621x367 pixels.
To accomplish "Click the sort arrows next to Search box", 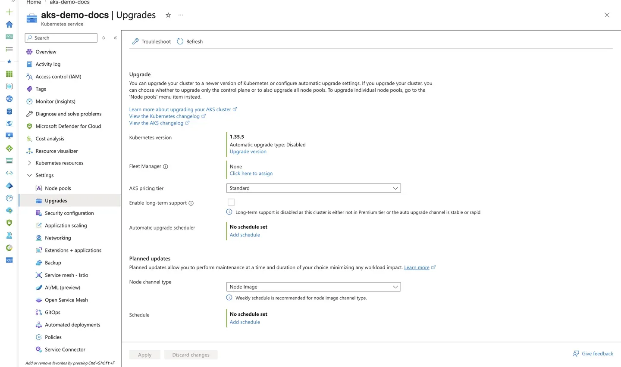I will 103,38.
